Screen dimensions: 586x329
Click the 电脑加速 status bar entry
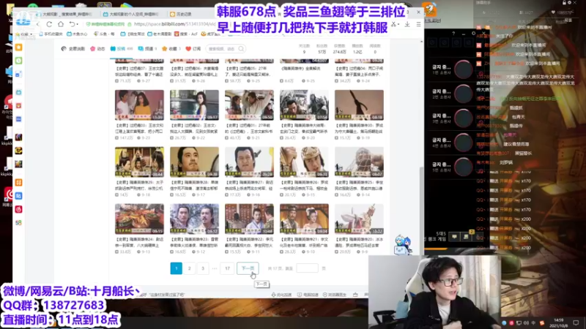click(308, 295)
